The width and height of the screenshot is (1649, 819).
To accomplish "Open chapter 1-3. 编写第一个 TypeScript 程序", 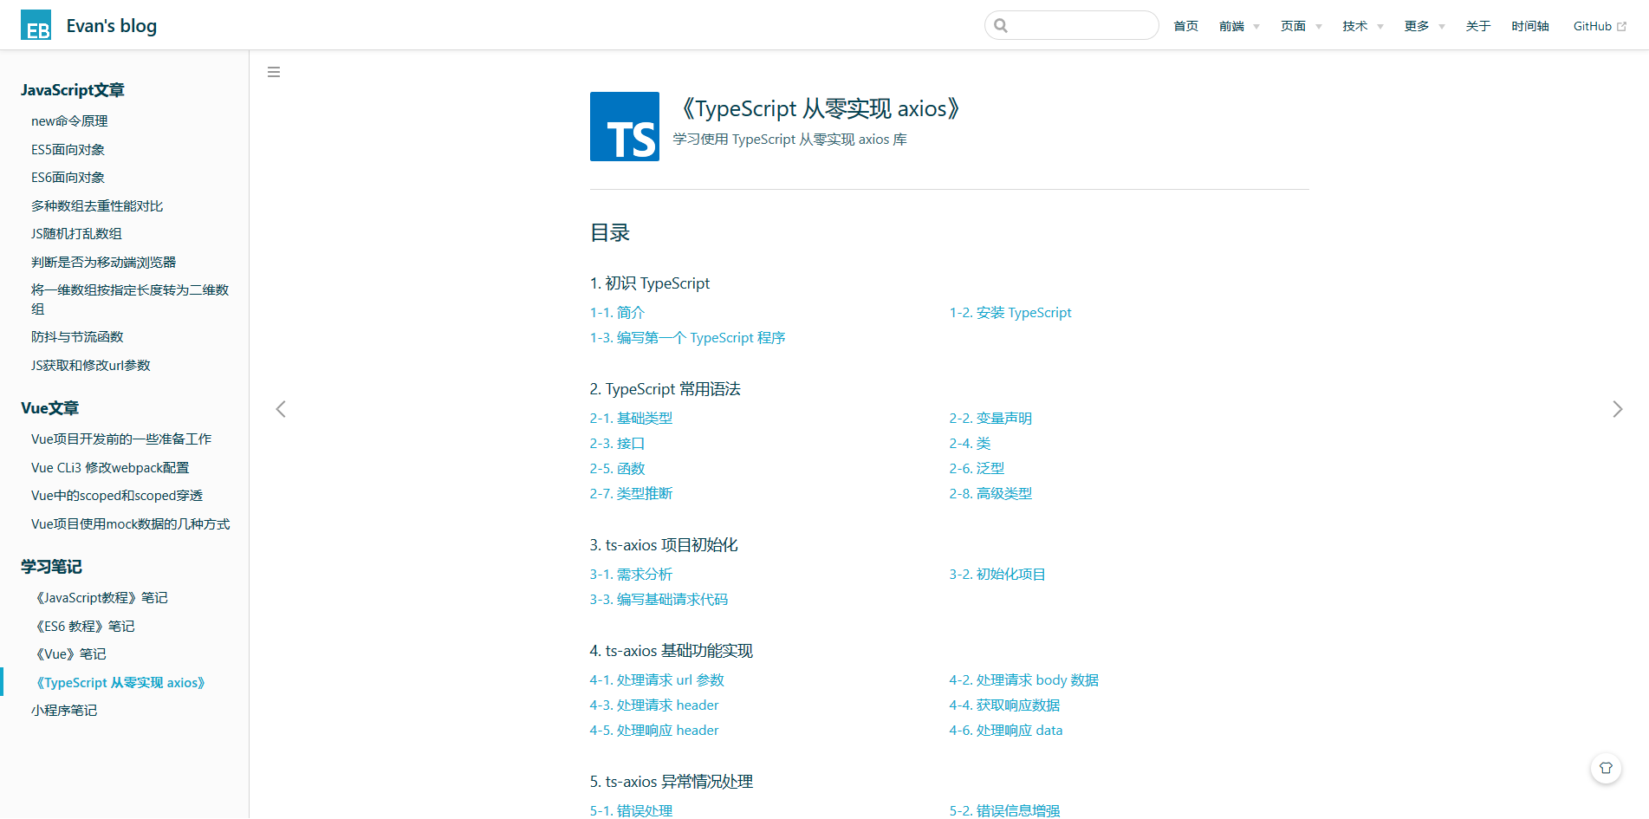I will click(x=687, y=338).
